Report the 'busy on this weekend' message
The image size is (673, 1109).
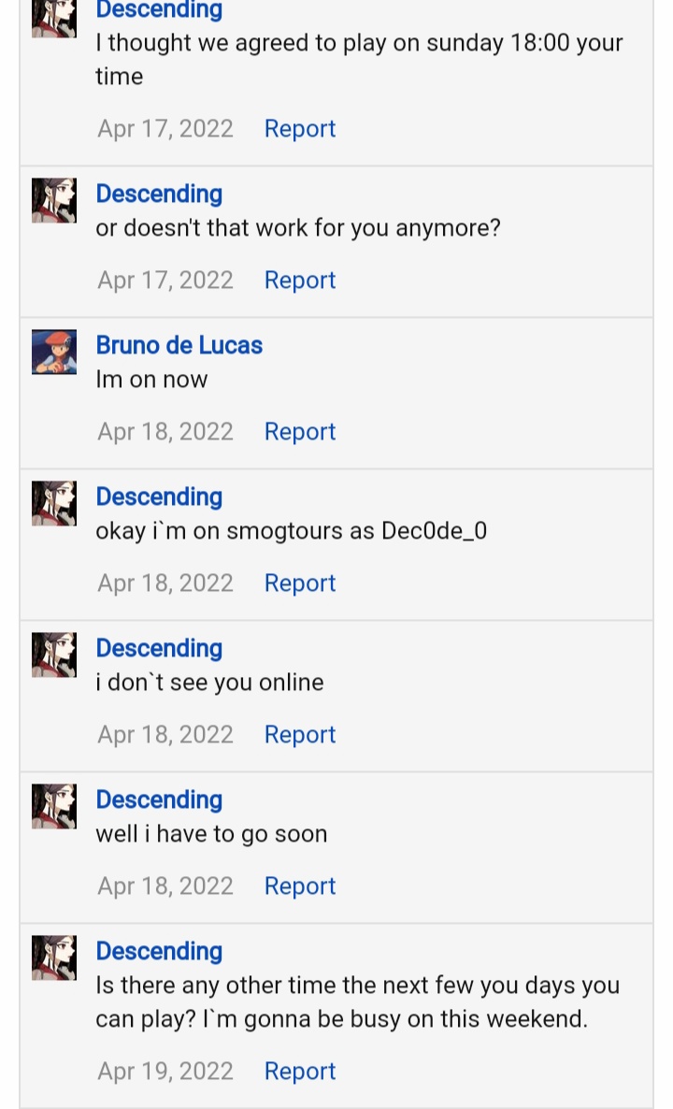[x=300, y=1071]
